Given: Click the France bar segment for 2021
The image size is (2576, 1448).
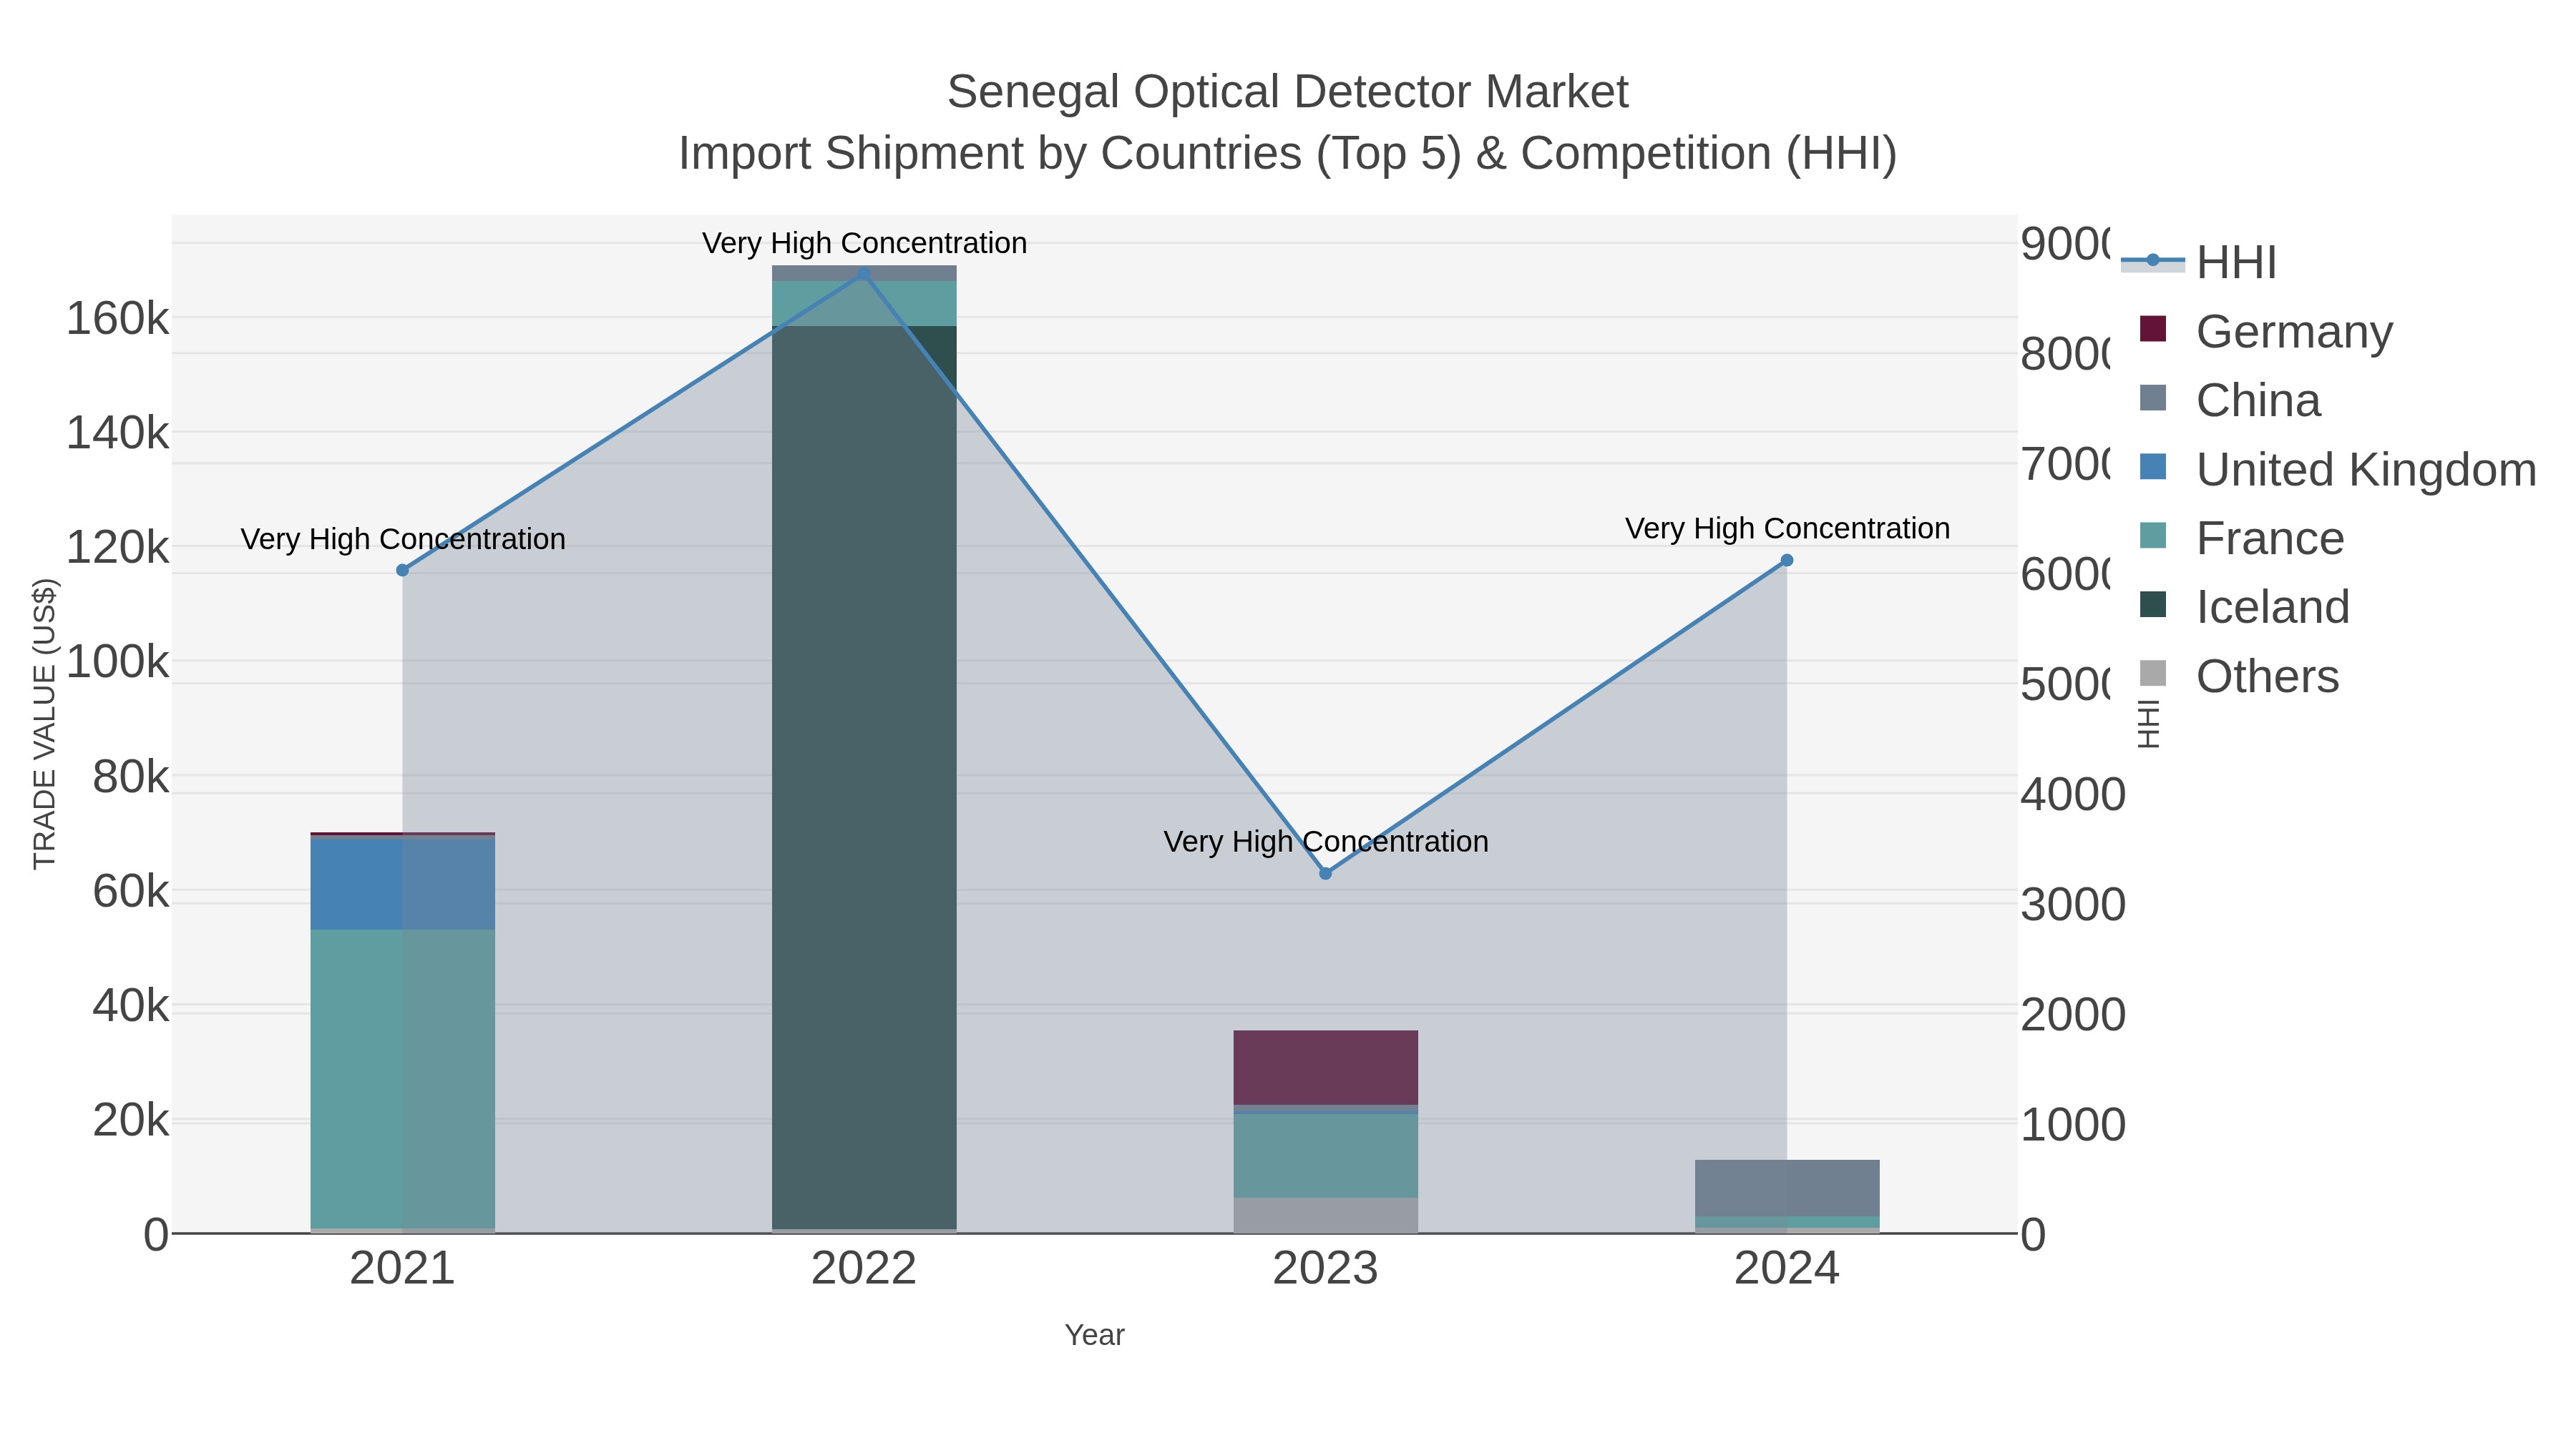Looking at the screenshot, I should 402,1079.
